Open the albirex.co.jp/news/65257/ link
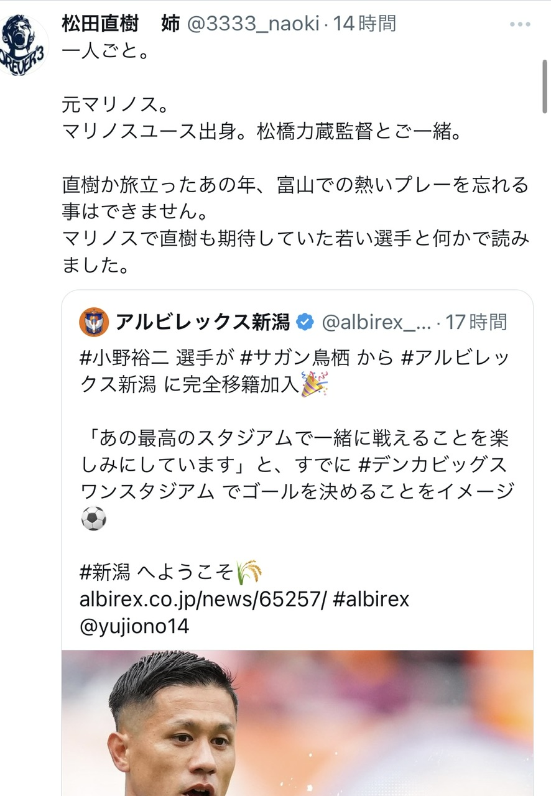551x796 pixels. pos(203,599)
